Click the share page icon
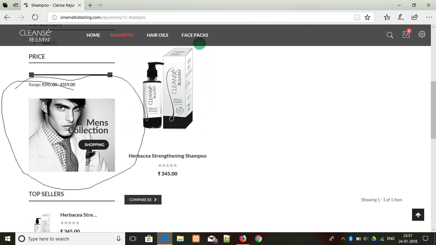 415,17
